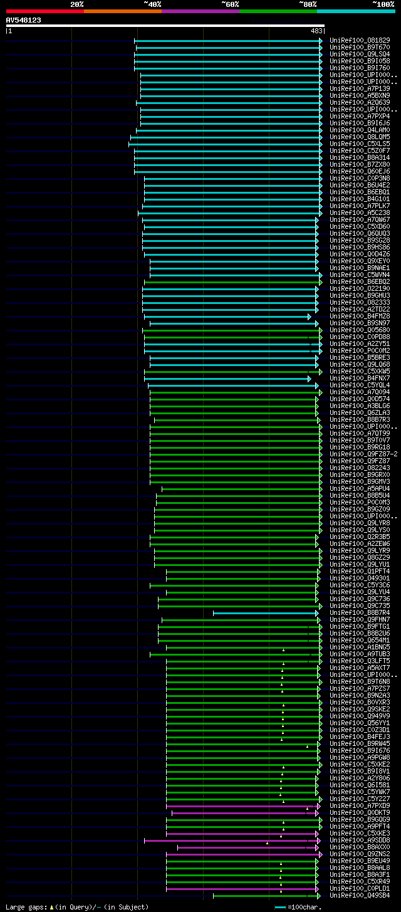Open UniRef100_Q6QUQ3 hit

click(360, 233)
